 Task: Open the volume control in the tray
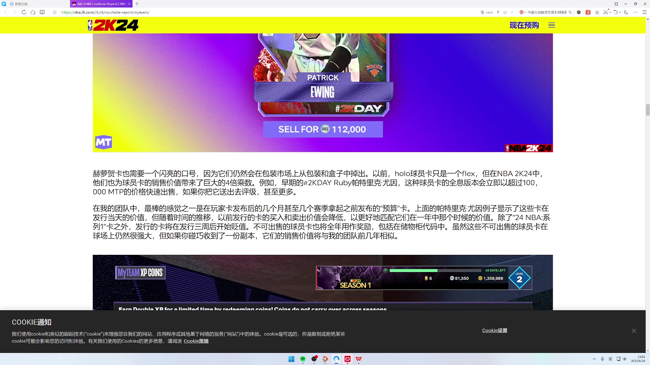(x=624, y=359)
